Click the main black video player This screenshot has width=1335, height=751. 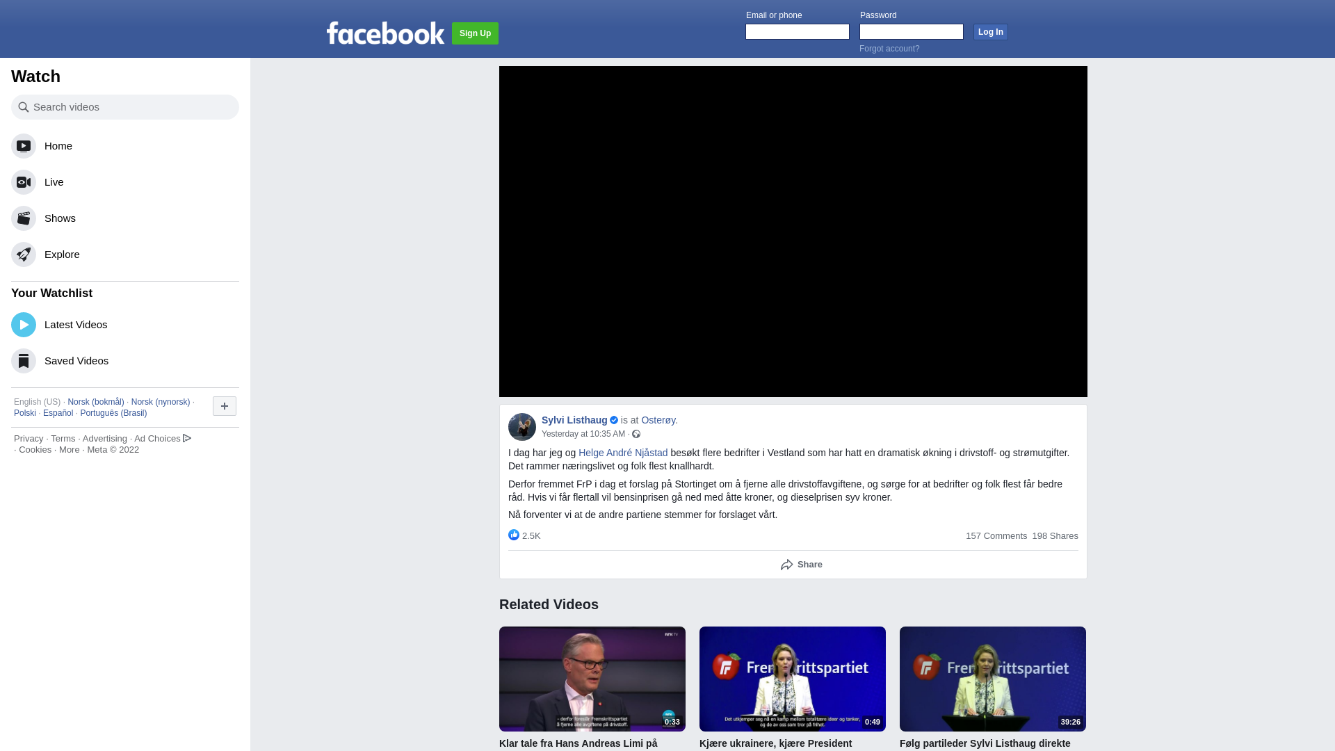point(793,232)
